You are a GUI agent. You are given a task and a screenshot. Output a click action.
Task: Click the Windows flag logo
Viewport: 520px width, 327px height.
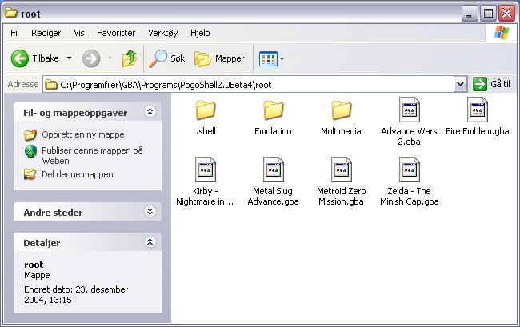point(502,33)
